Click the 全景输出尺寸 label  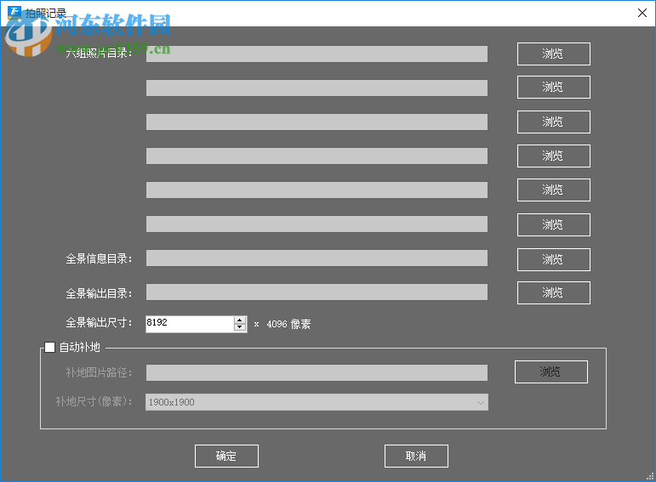pyautogui.click(x=99, y=323)
